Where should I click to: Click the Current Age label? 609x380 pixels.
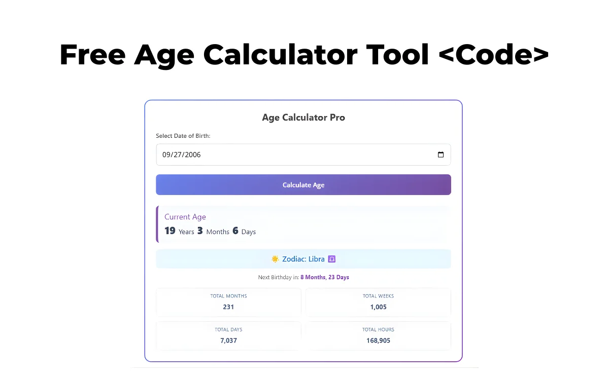point(185,217)
